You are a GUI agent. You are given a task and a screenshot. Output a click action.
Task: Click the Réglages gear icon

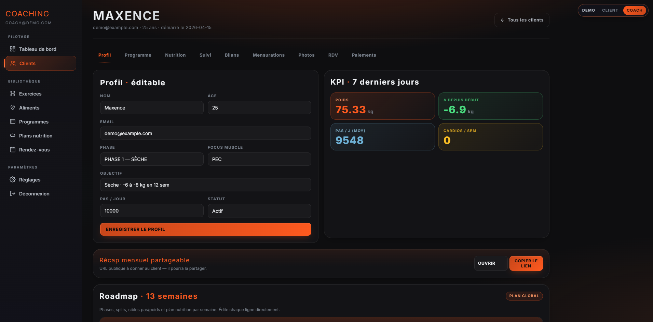click(13, 179)
